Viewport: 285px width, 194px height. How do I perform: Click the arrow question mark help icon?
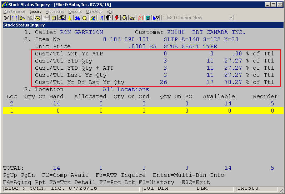pos(156,18)
